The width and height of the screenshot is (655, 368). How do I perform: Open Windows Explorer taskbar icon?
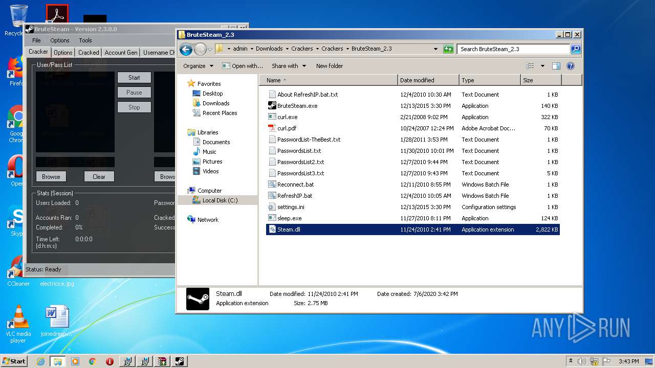[58, 361]
